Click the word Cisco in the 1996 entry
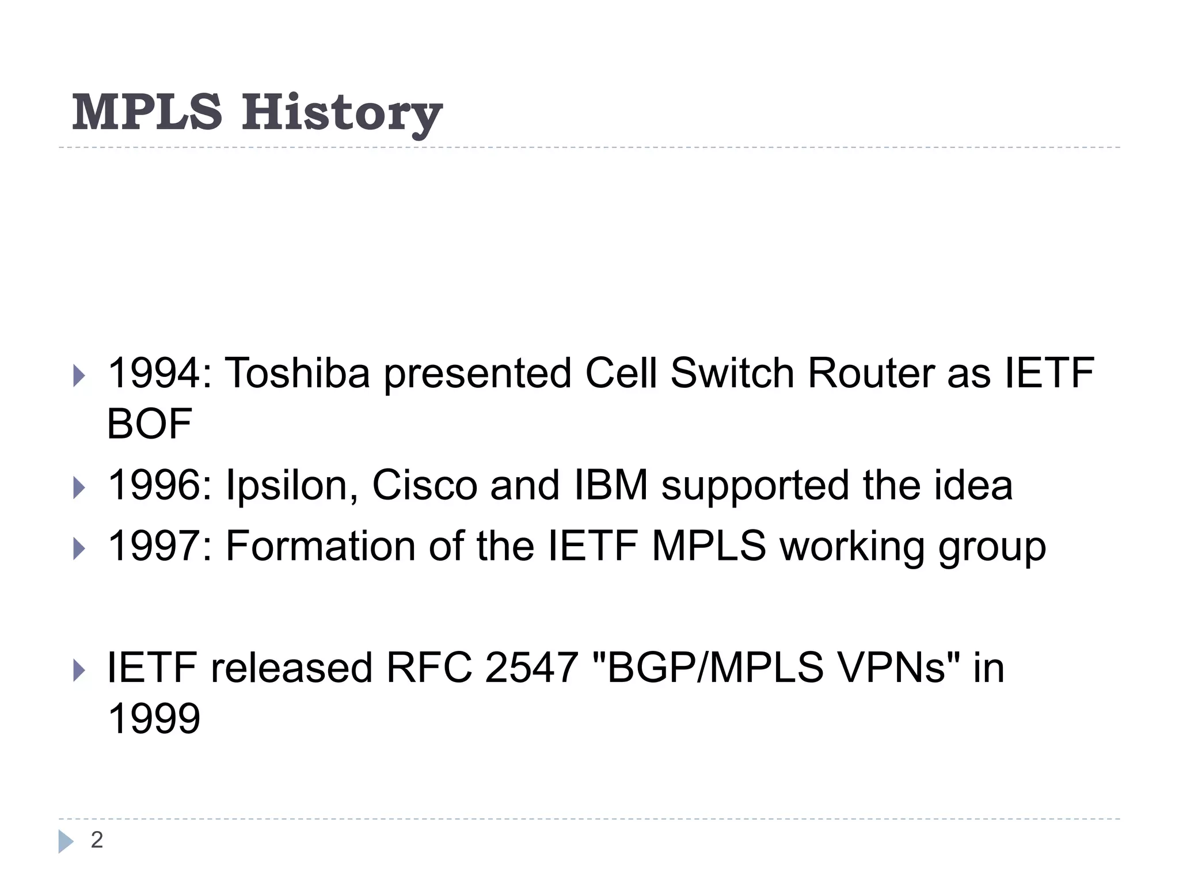This screenshot has width=1179, height=884. 425,485
